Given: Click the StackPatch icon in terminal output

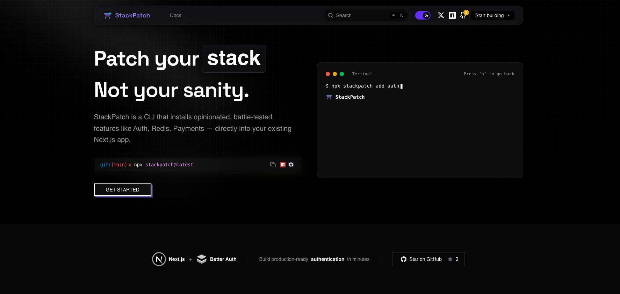Looking at the screenshot, I should click(329, 97).
